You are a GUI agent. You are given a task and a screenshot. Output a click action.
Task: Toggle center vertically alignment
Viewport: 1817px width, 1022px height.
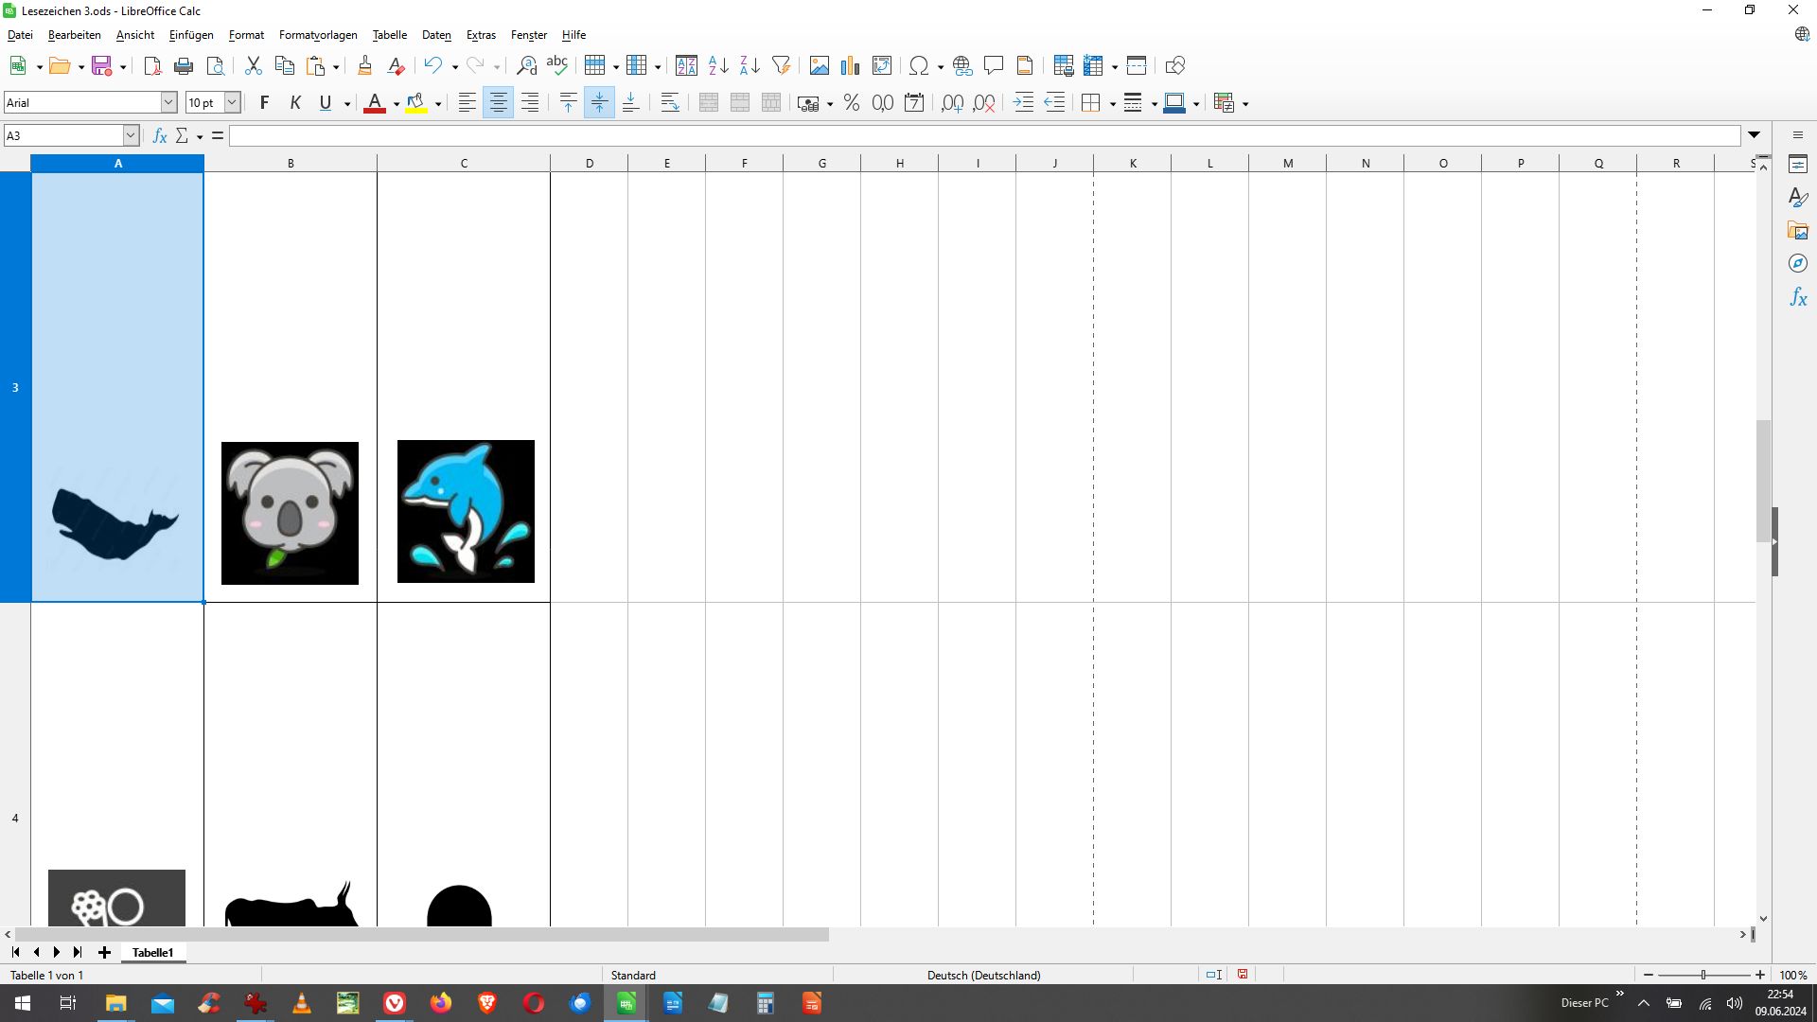(x=600, y=103)
